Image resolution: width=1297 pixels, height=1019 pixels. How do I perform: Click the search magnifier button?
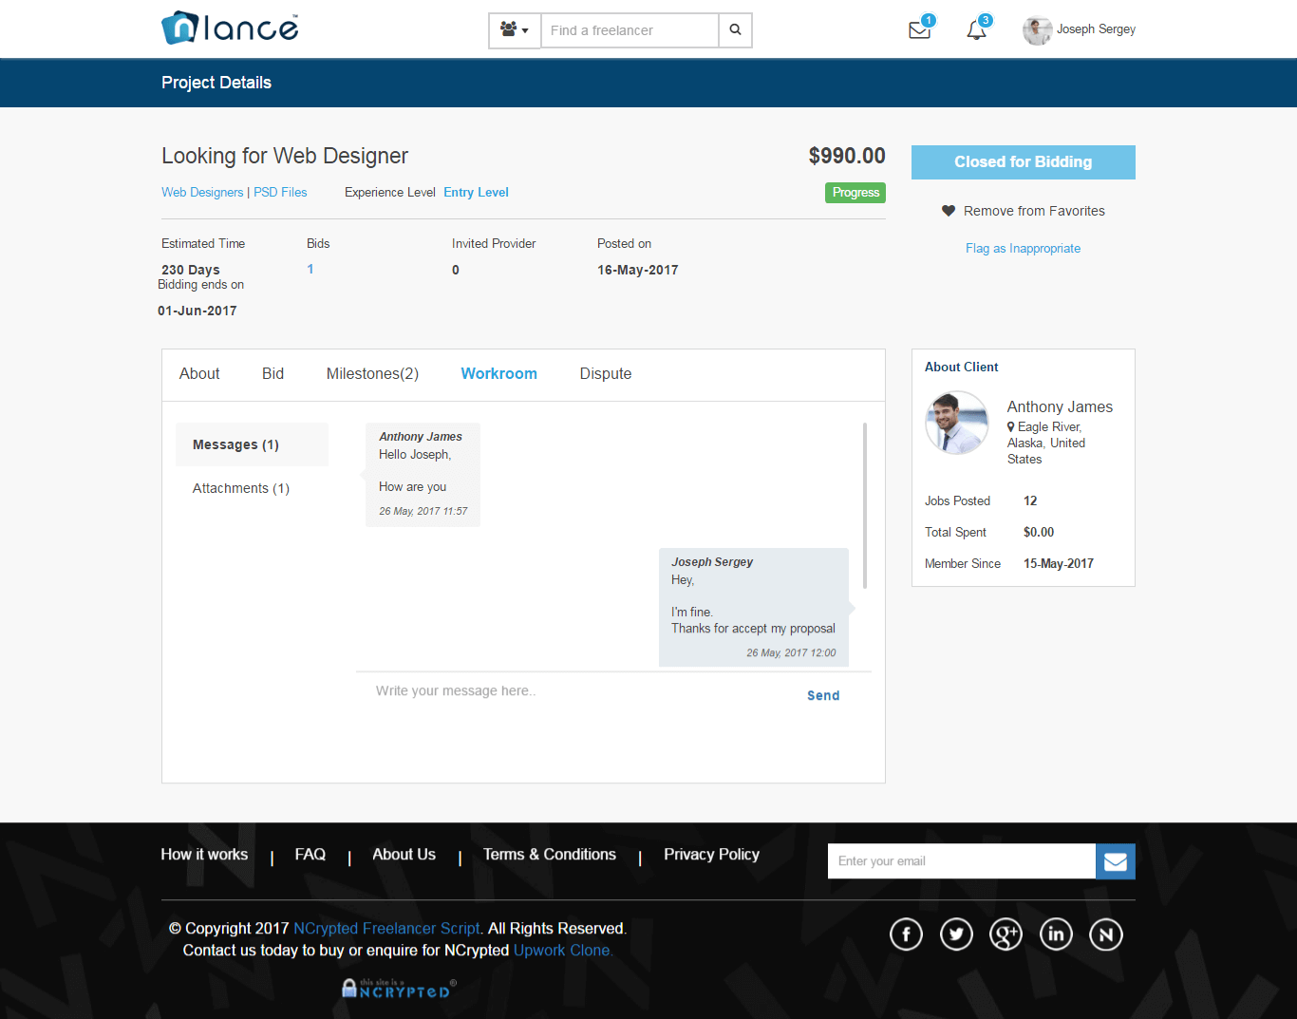(735, 30)
